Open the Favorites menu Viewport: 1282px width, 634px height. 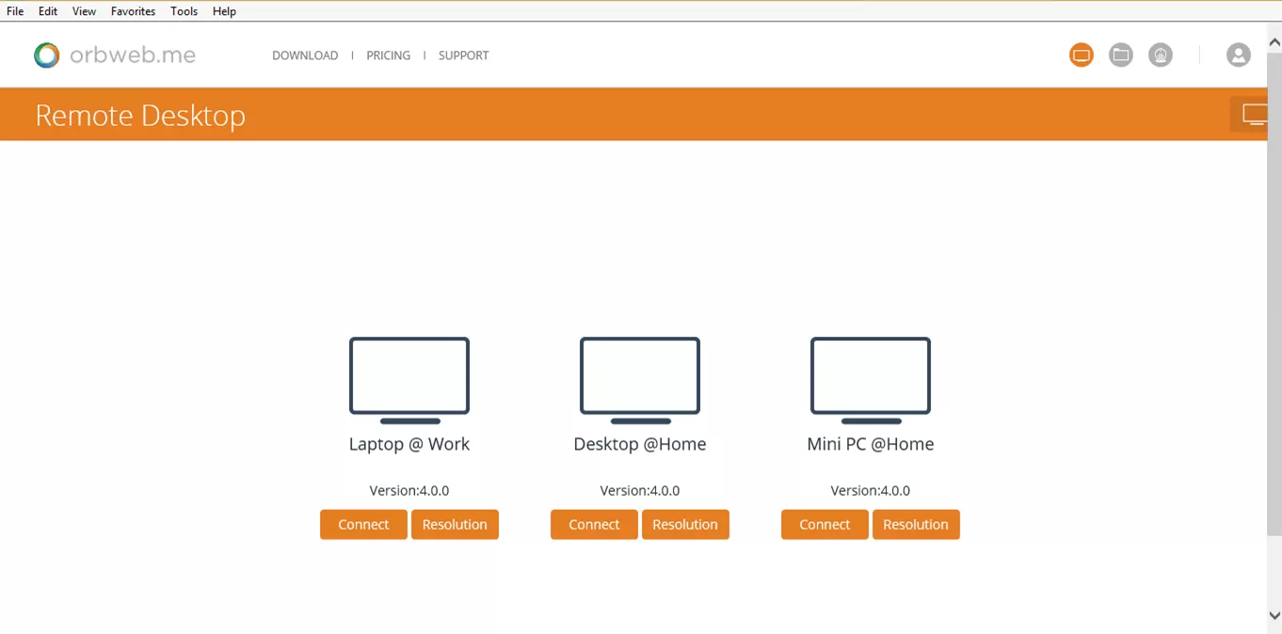[x=133, y=11]
